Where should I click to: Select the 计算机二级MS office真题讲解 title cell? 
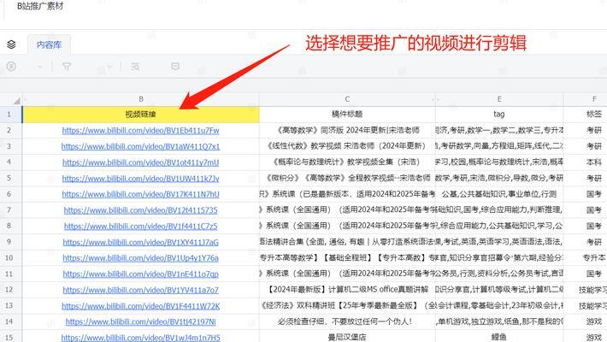(347, 290)
